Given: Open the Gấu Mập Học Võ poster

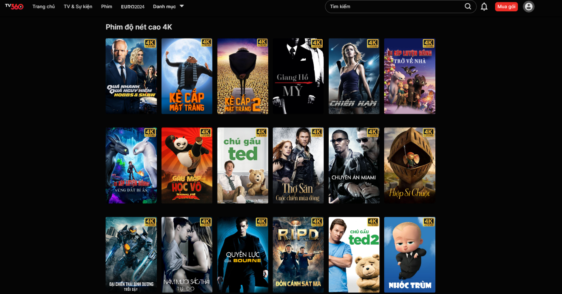Looking at the screenshot, I should (x=187, y=165).
